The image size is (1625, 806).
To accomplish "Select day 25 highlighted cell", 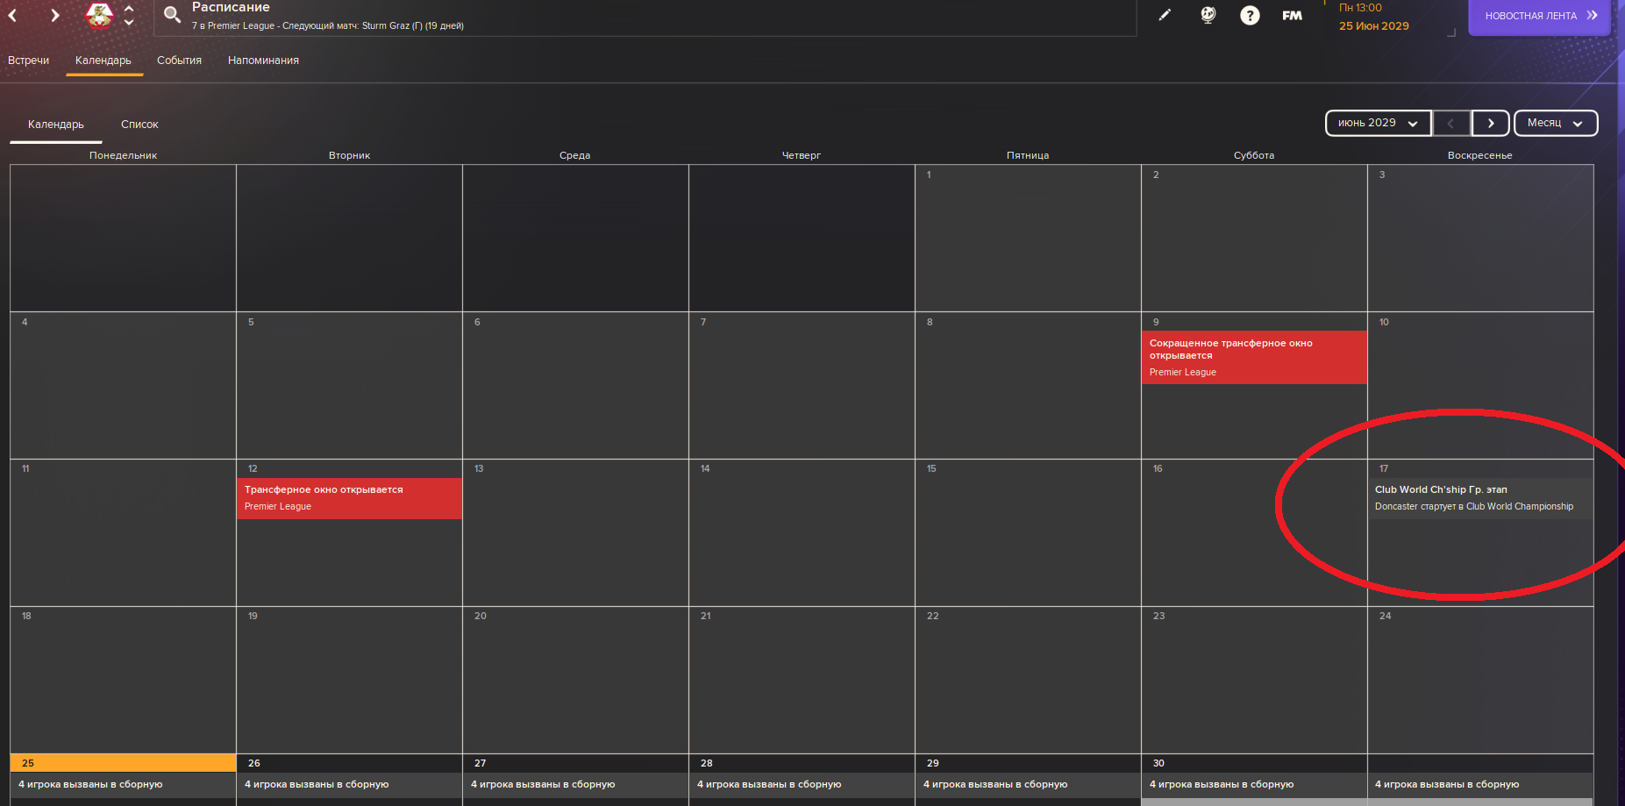I will click(x=123, y=763).
